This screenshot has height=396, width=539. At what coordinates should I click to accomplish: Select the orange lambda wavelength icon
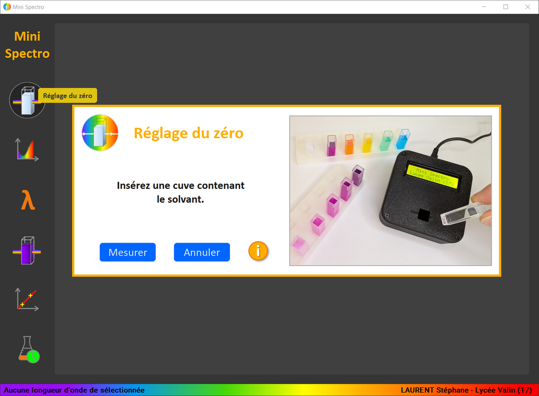pyautogui.click(x=27, y=201)
